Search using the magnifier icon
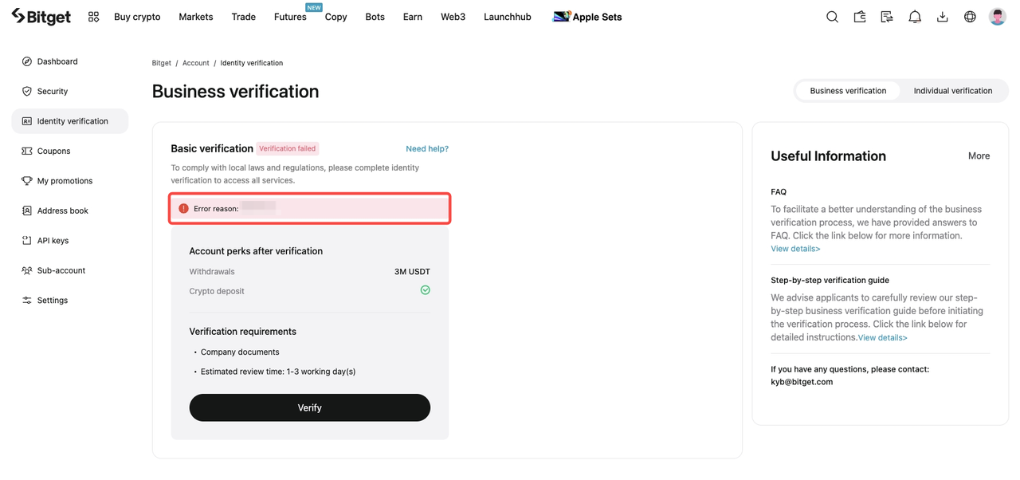Screen dimensions: 1020x480 point(832,17)
